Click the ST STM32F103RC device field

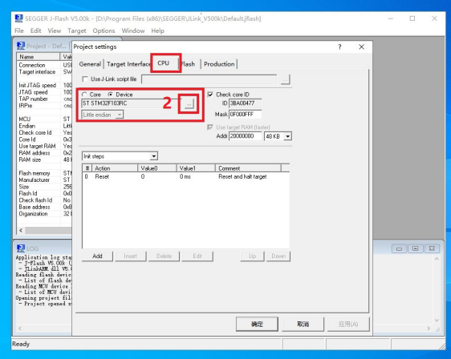click(x=132, y=103)
